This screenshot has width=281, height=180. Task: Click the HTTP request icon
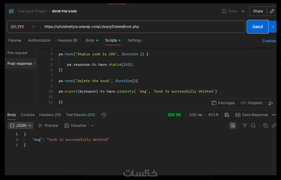11,11
